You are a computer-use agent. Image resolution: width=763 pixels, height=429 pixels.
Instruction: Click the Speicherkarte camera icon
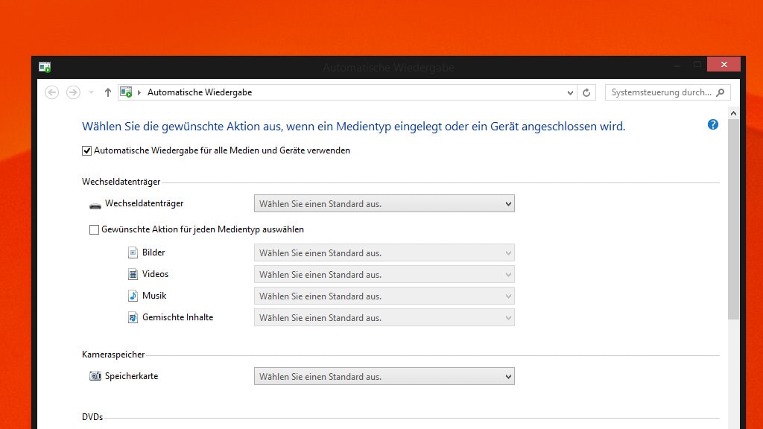[95, 376]
